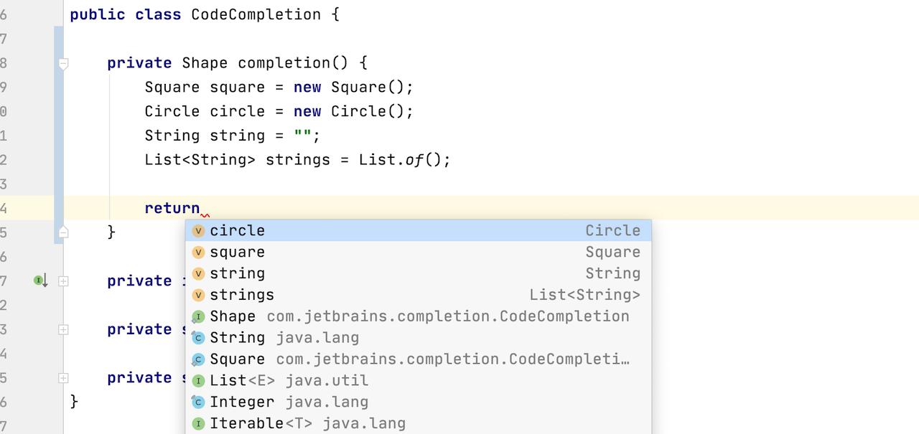919x434 pixels.
Task: Pick the string variable suggestion
Action: (x=419, y=273)
